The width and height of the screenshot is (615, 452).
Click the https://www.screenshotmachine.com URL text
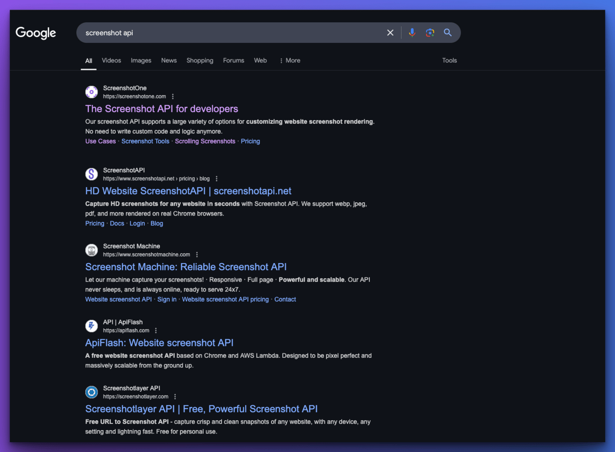pyautogui.click(x=147, y=255)
